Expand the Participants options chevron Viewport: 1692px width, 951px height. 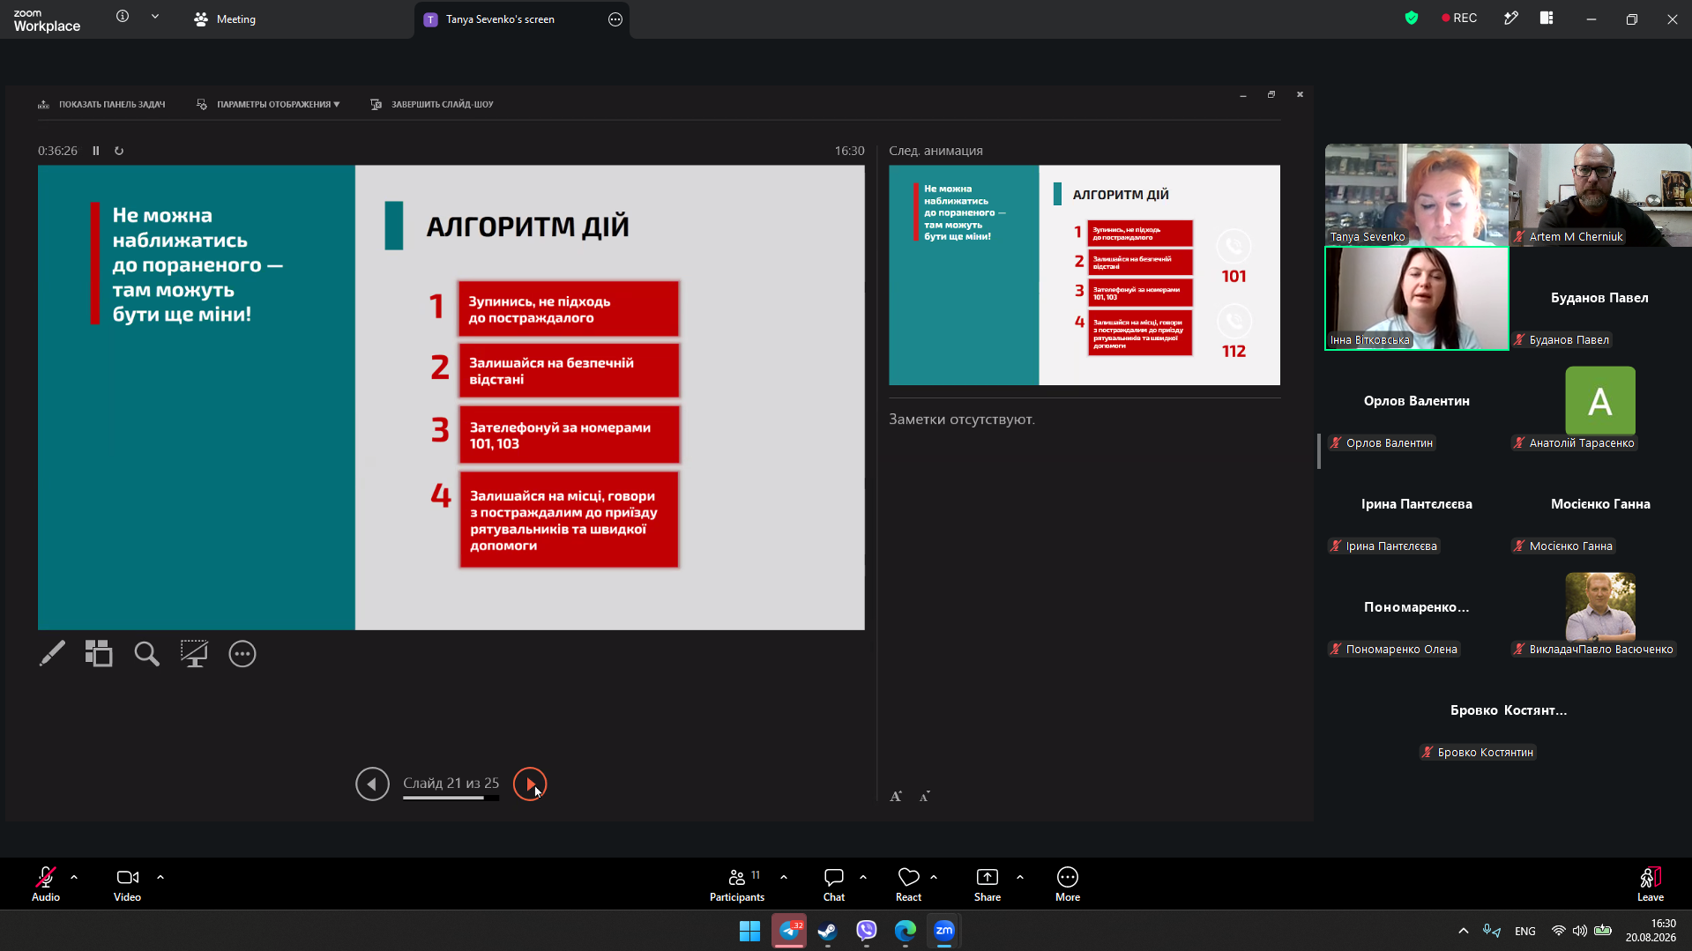pos(784,877)
